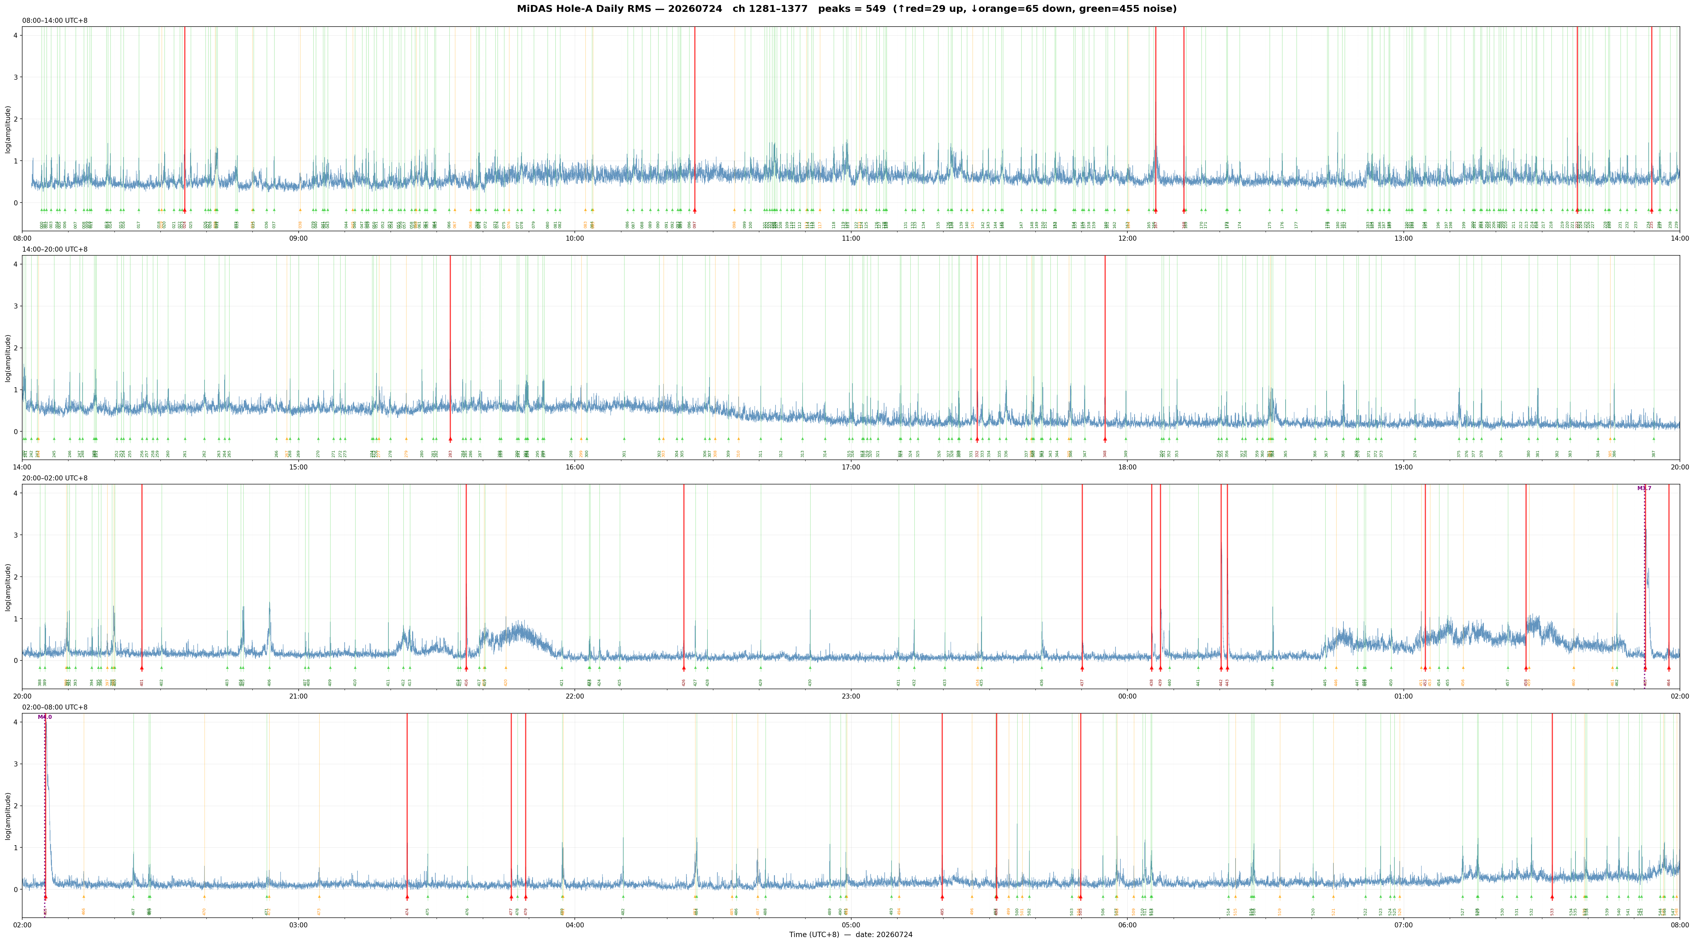Screen dimensions: 1694x943
Task: Click the log(amplitude) label of the 14:00–20:00 panel
Action: [x=8, y=358]
